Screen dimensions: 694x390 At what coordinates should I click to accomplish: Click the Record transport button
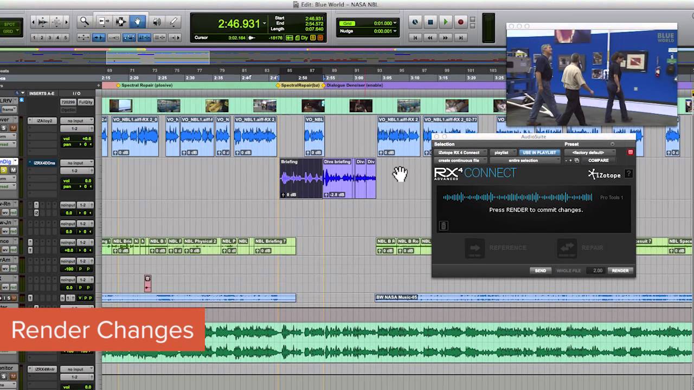461,22
